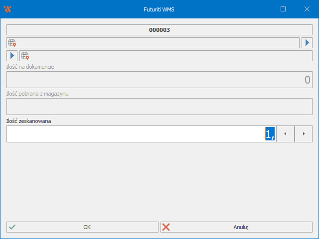Viewport: 319px width, 239px height.
Task: Click the Futuriti WMS title bar text
Action: click(159, 9)
